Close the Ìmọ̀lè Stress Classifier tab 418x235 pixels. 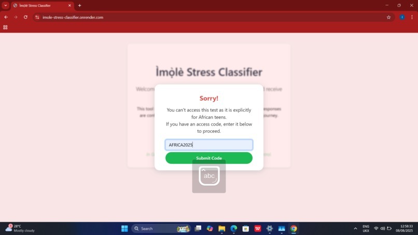pos(69,5)
